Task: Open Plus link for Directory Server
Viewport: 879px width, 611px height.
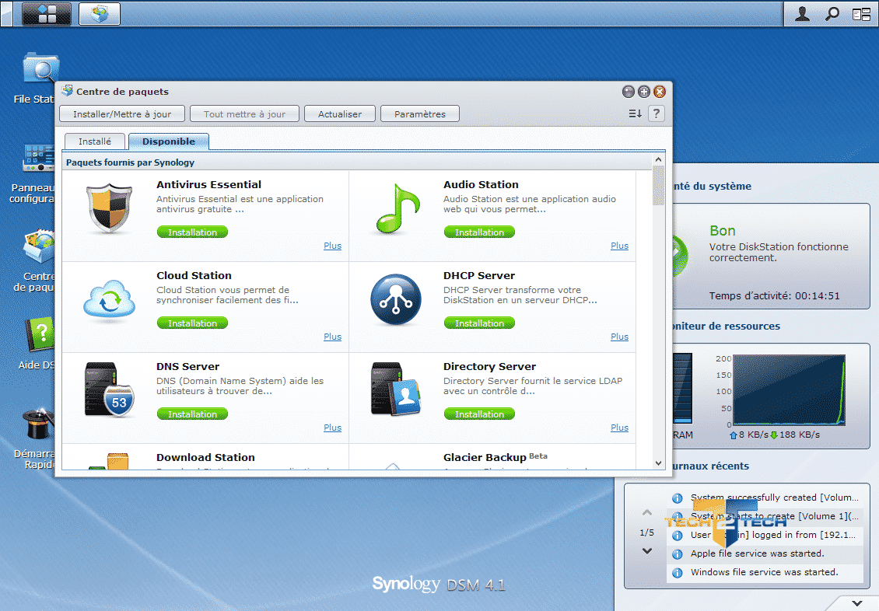Action: point(619,428)
